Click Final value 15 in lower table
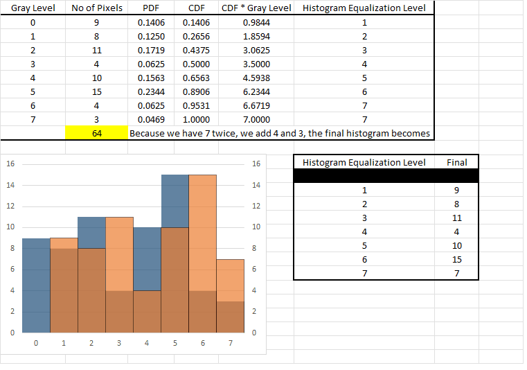The image size is (527, 370). coord(457,259)
